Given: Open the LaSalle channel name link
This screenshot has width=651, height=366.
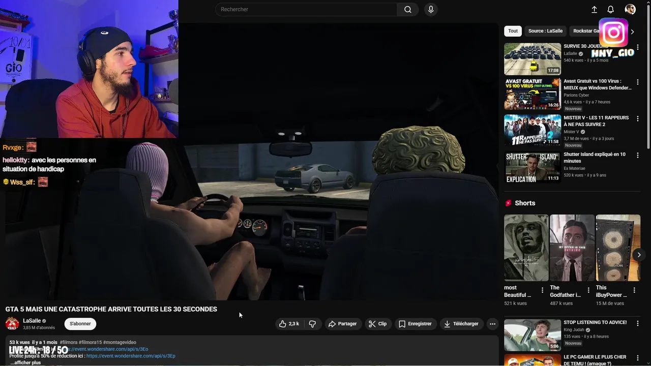Looking at the screenshot, I should [x=32, y=321].
